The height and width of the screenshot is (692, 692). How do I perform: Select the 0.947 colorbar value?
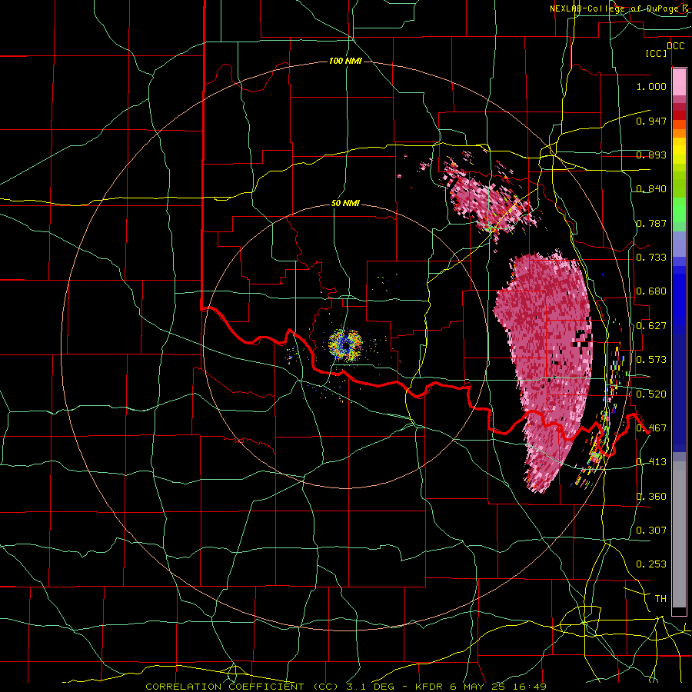click(651, 121)
